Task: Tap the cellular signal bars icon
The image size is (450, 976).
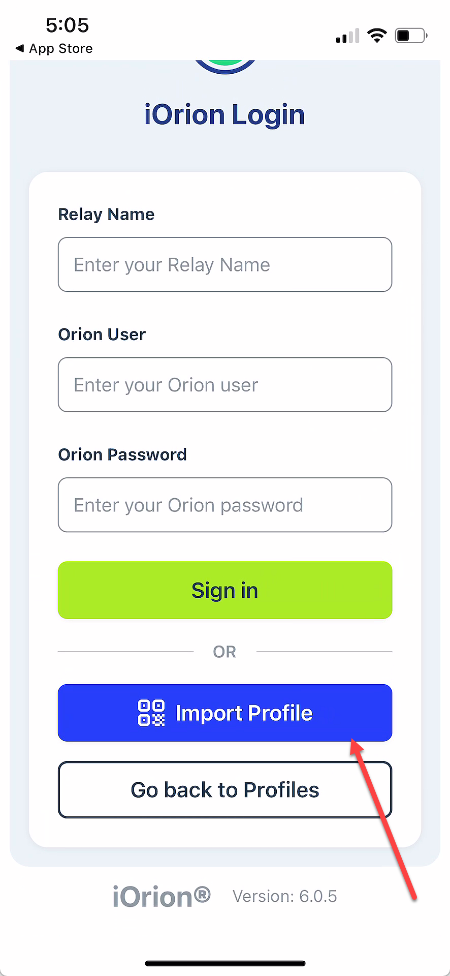Action: pos(347,36)
